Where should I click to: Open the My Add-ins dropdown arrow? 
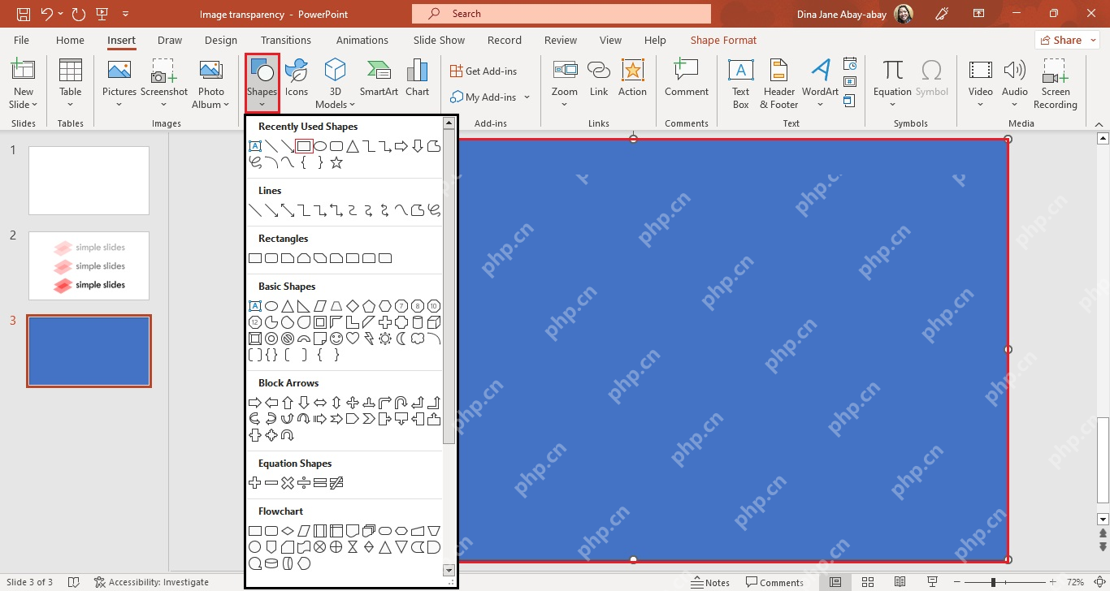[527, 97]
